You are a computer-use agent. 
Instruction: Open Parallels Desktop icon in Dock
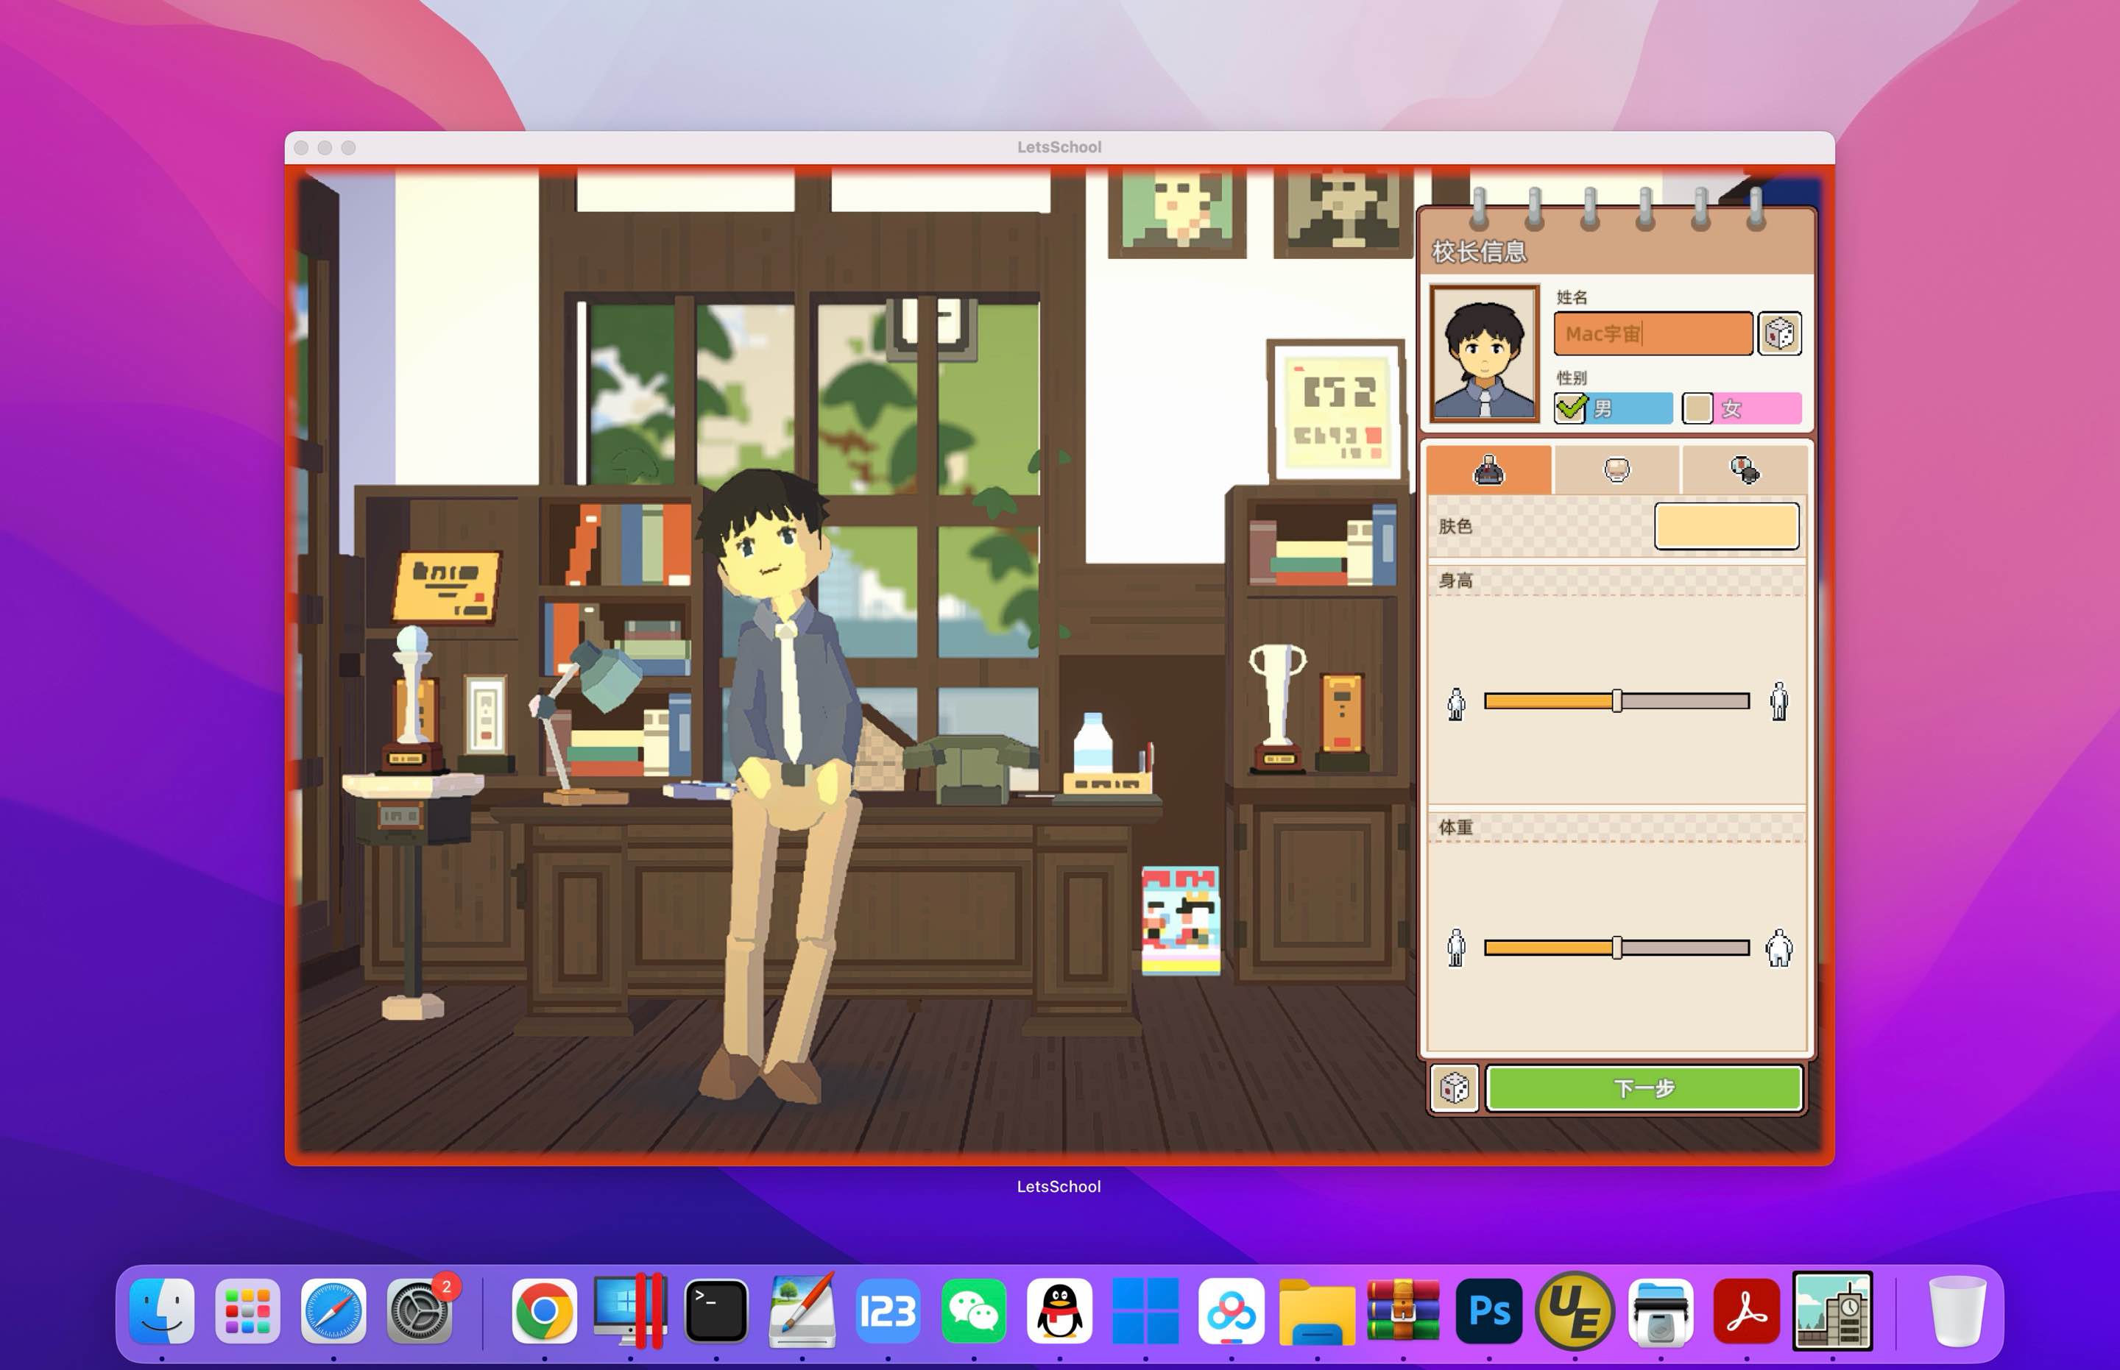pyautogui.click(x=630, y=1310)
